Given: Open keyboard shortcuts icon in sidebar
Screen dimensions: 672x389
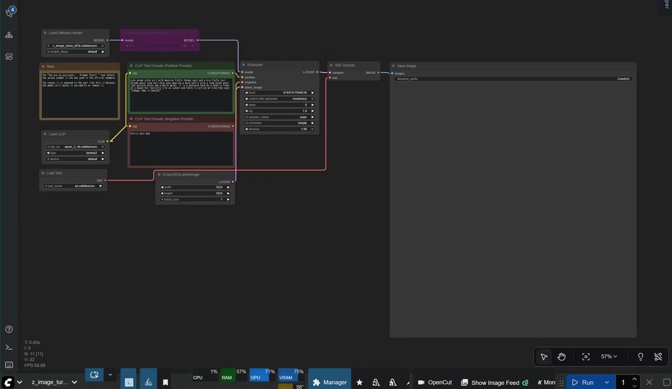Looking at the screenshot, I should click(9, 365).
